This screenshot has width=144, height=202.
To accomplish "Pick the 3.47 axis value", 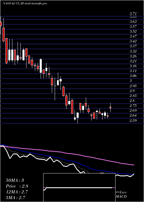I will [133, 36].
